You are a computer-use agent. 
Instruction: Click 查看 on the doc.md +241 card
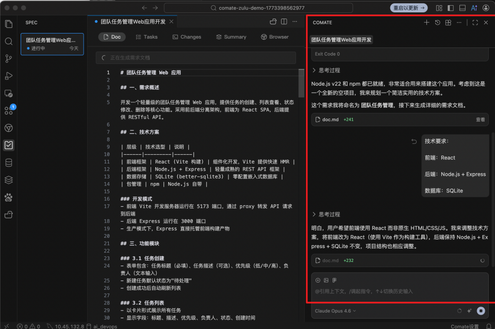tap(480, 120)
